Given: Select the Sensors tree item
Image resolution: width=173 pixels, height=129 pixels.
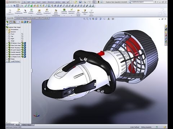Looking at the screenshot, I should pyautogui.click(x=12, y=32).
